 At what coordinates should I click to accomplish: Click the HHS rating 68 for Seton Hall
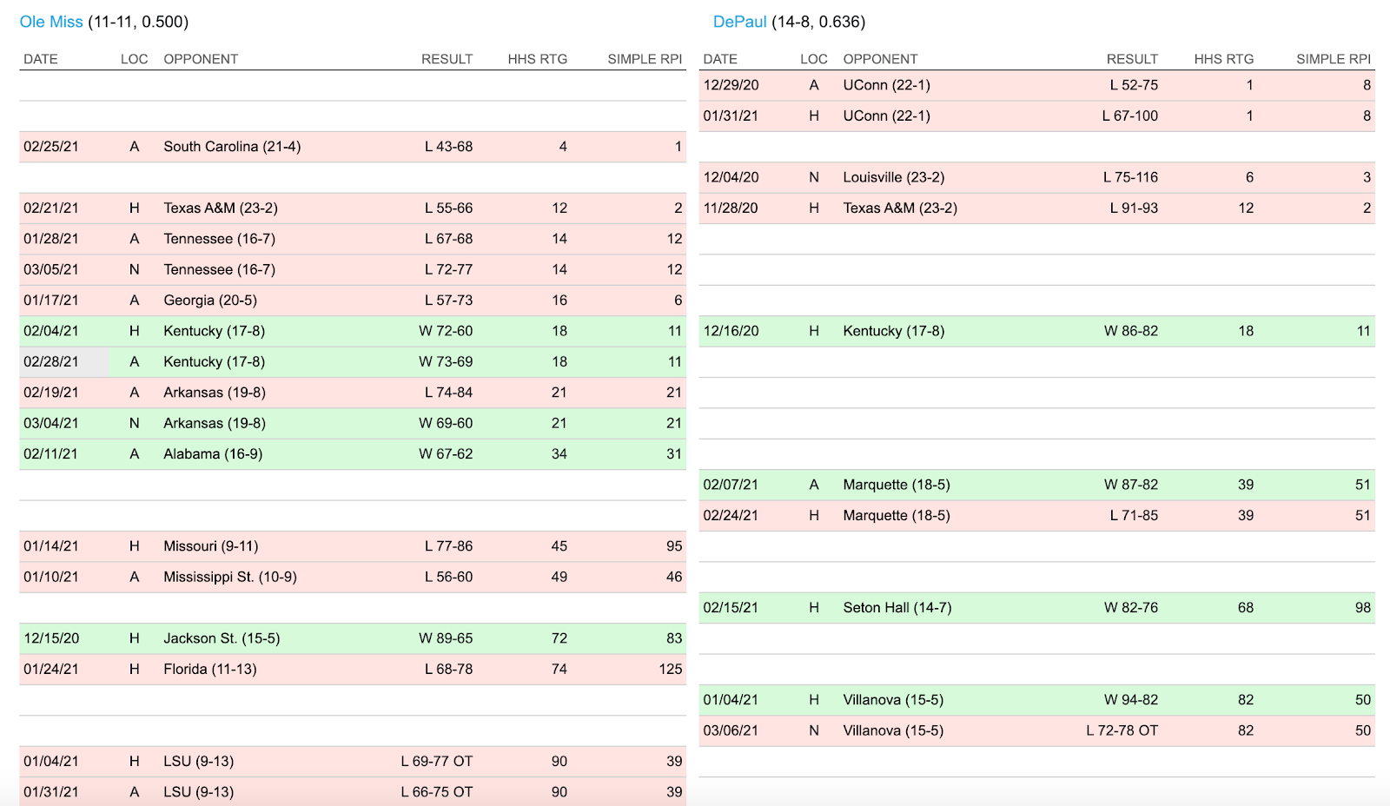pos(1246,608)
